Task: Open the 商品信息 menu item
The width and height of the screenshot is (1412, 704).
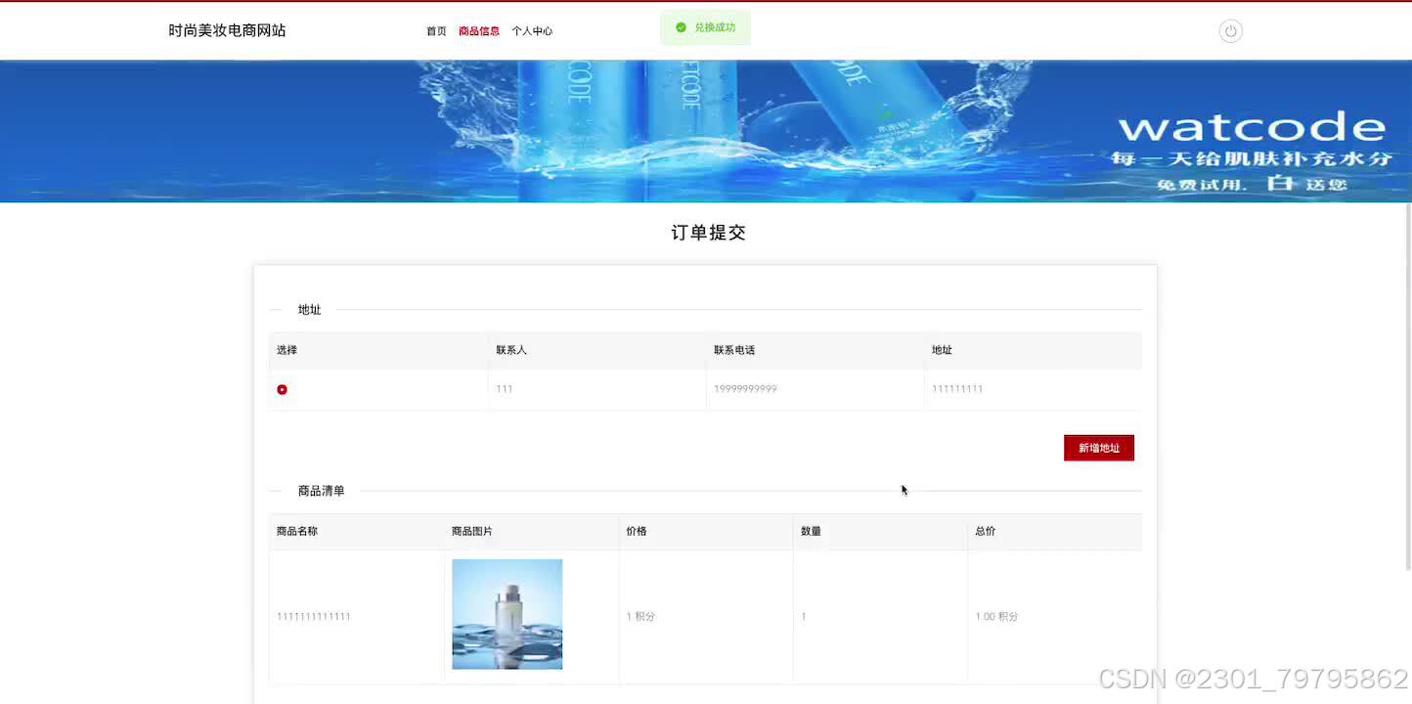Action: click(x=479, y=31)
